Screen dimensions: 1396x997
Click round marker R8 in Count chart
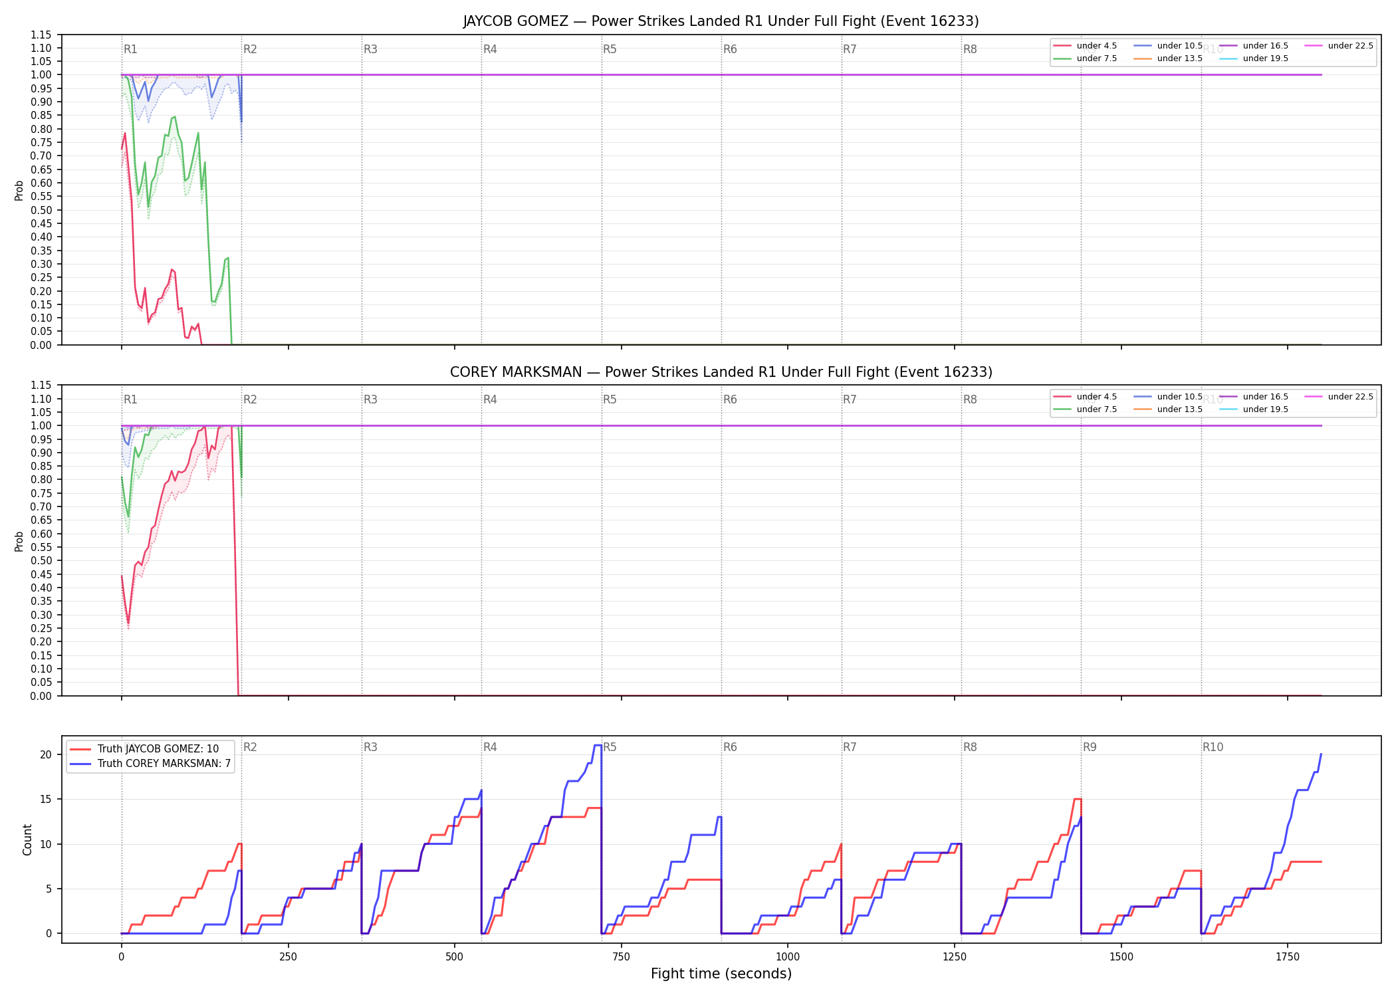tap(970, 747)
